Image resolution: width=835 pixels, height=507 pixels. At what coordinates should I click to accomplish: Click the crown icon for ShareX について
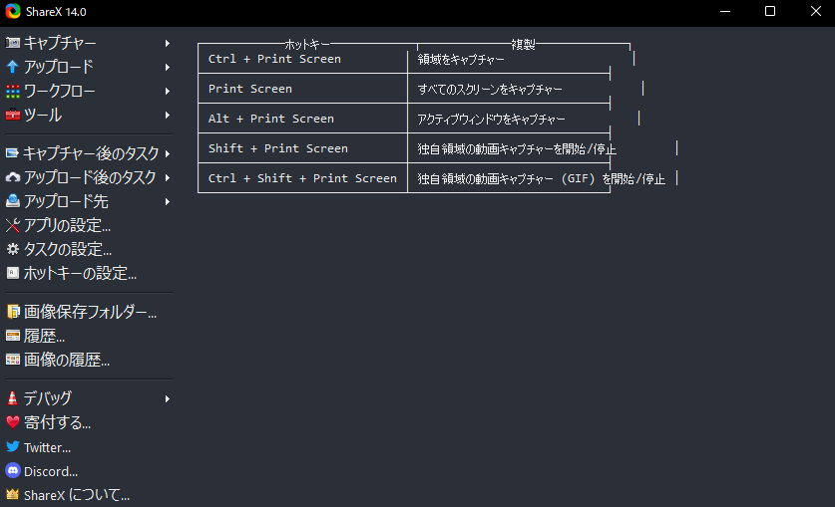click(x=13, y=495)
